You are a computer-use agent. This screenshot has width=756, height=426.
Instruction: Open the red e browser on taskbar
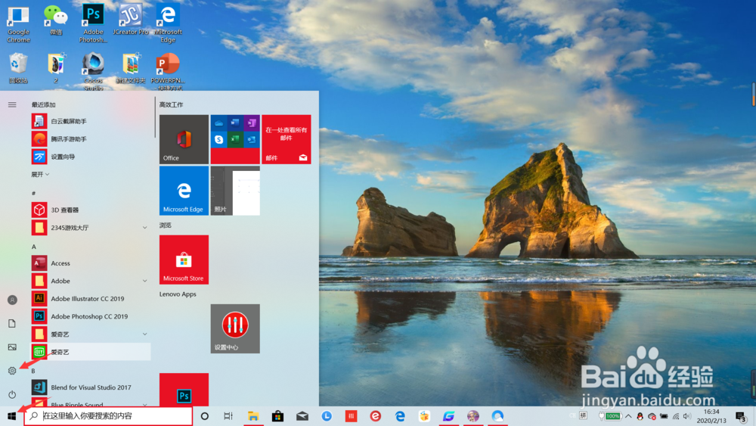[x=376, y=416]
